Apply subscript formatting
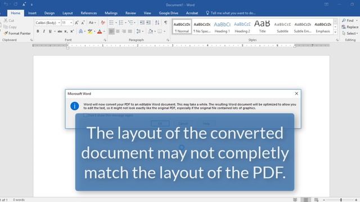Screen dimensions: 360x202 (66, 31)
